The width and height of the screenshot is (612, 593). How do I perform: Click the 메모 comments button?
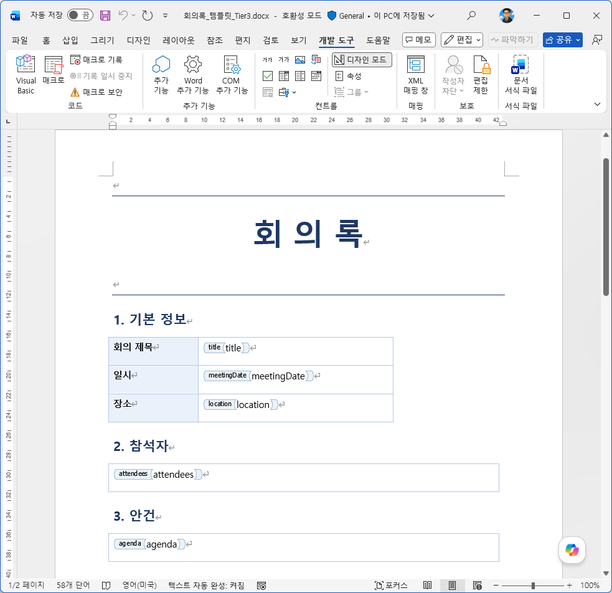(418, 39)
